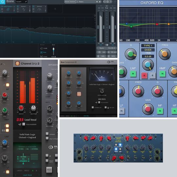Open Ozone history clock icon

pos(105,2)
